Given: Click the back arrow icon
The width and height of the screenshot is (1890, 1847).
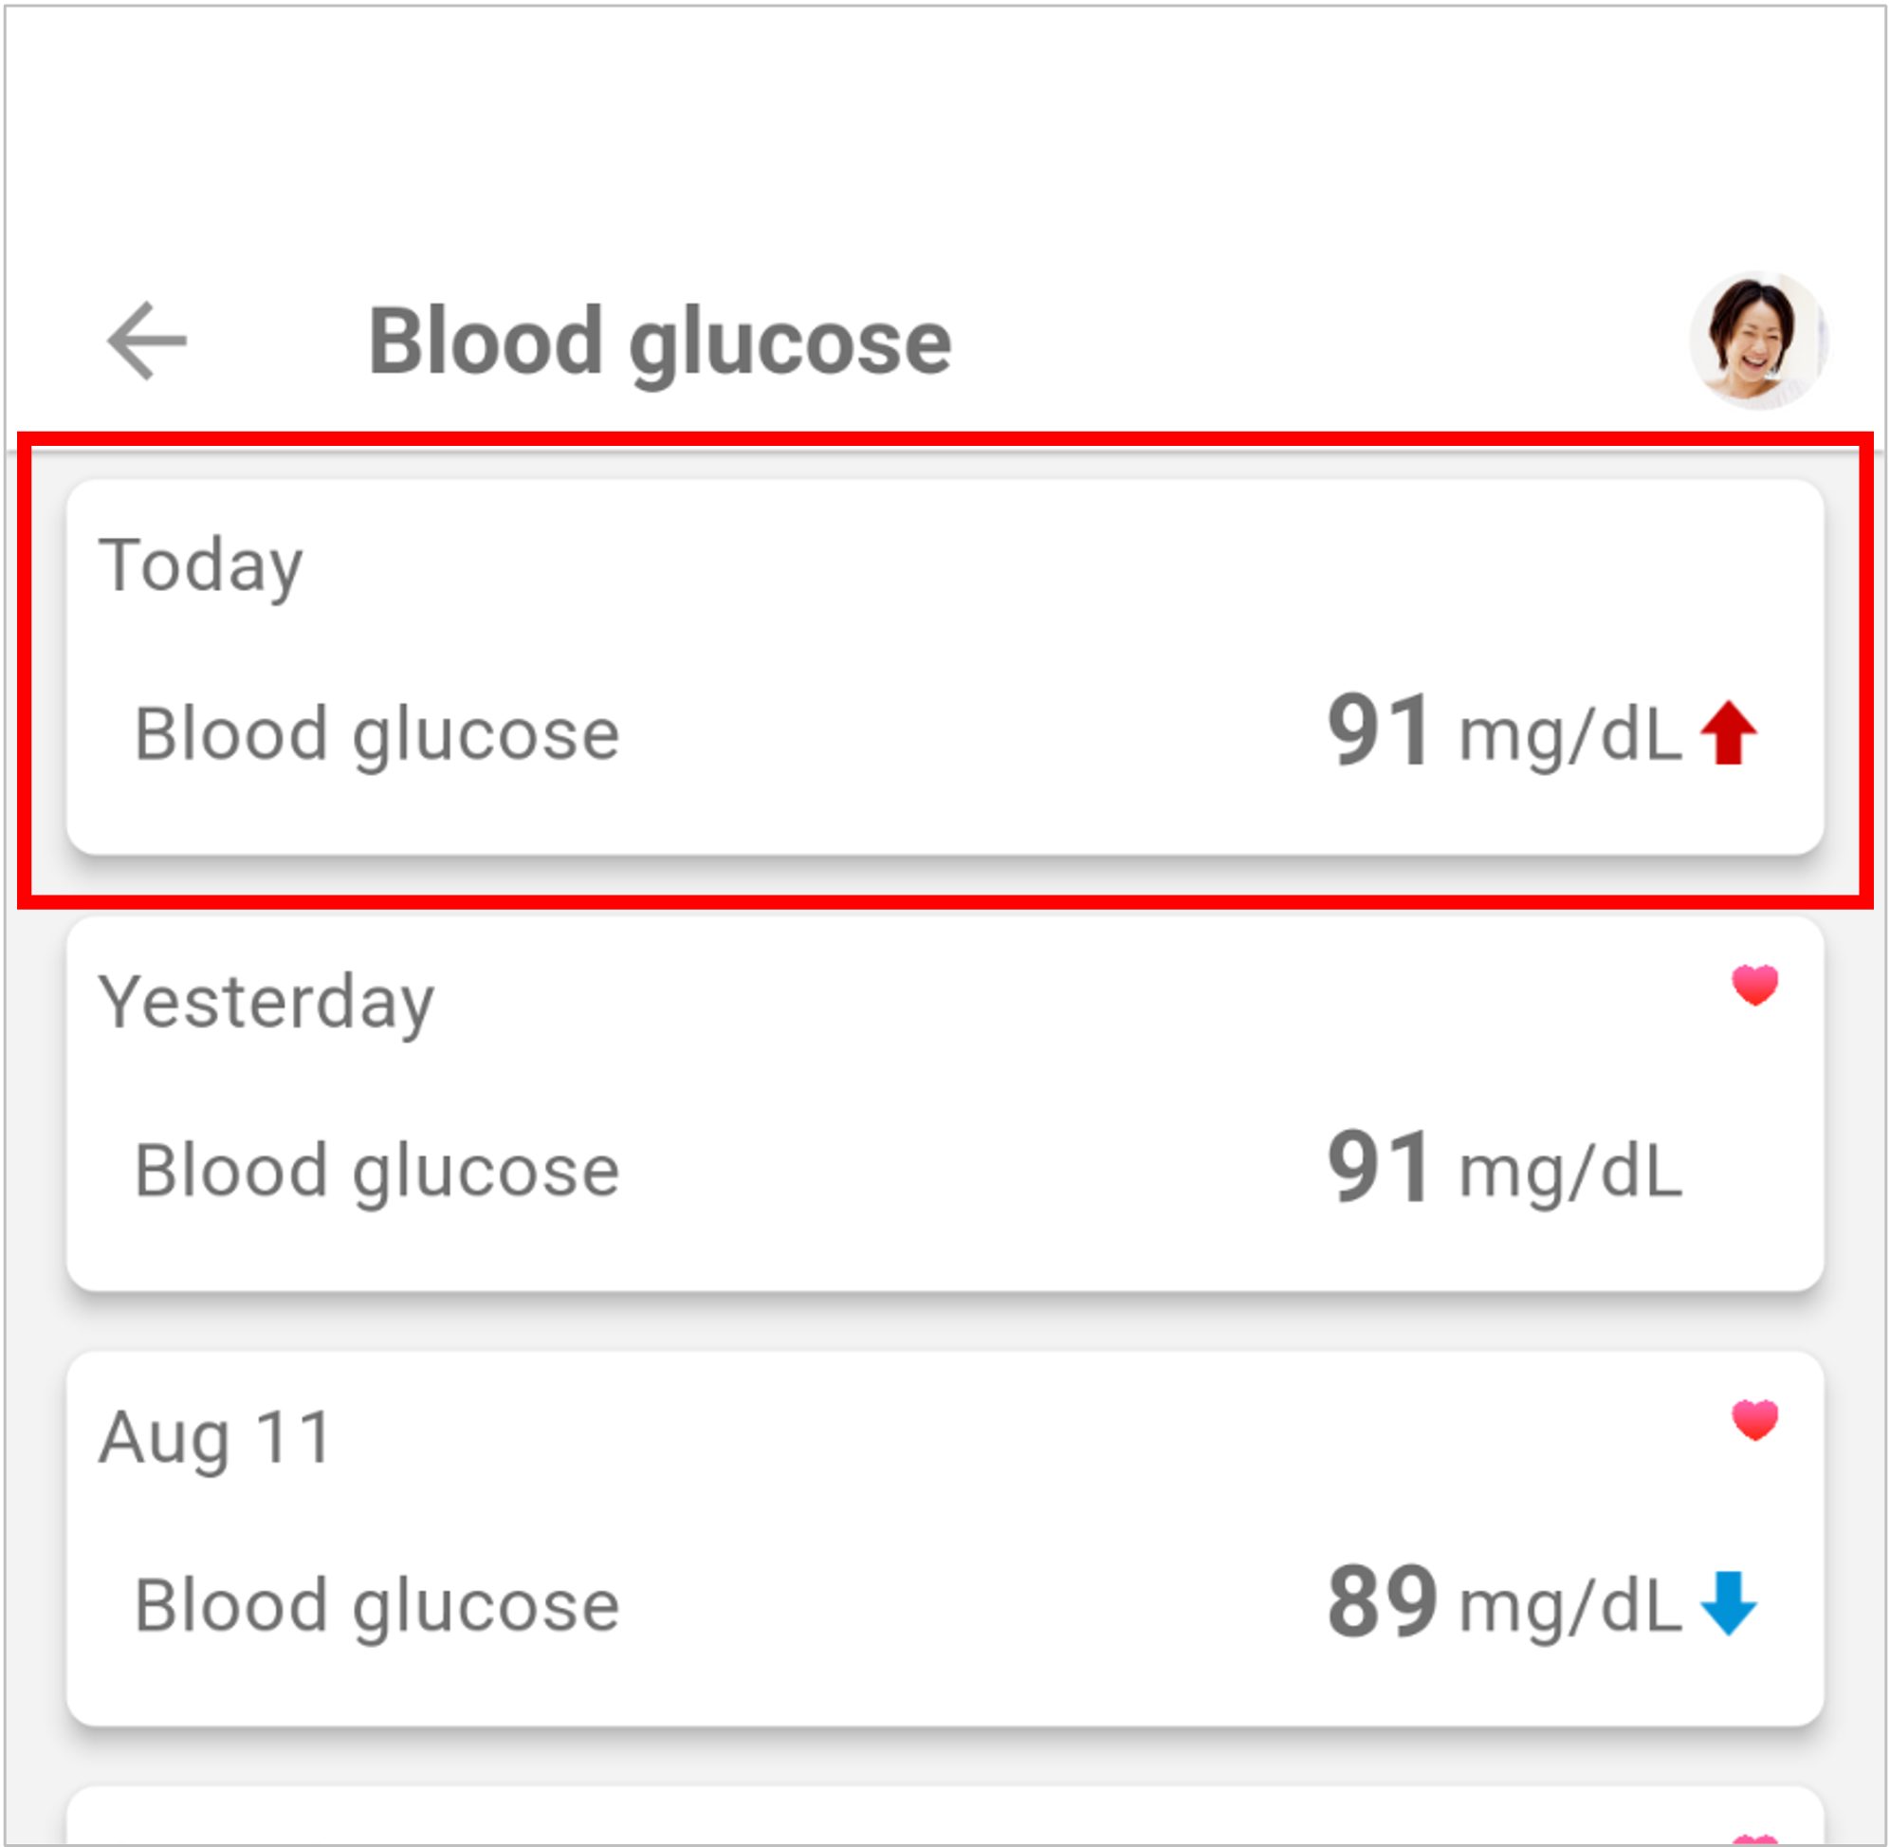Looking at the screenshot, I should point(146,341).
